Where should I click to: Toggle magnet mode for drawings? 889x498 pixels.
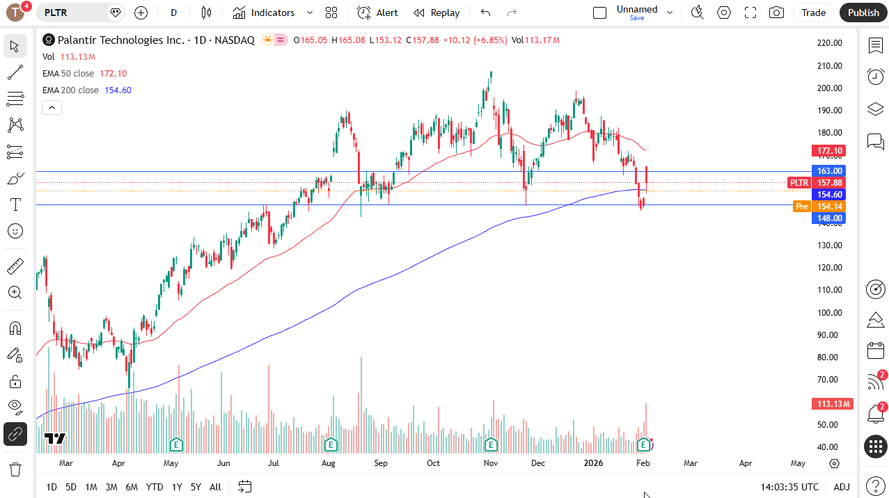pos(15,328)
